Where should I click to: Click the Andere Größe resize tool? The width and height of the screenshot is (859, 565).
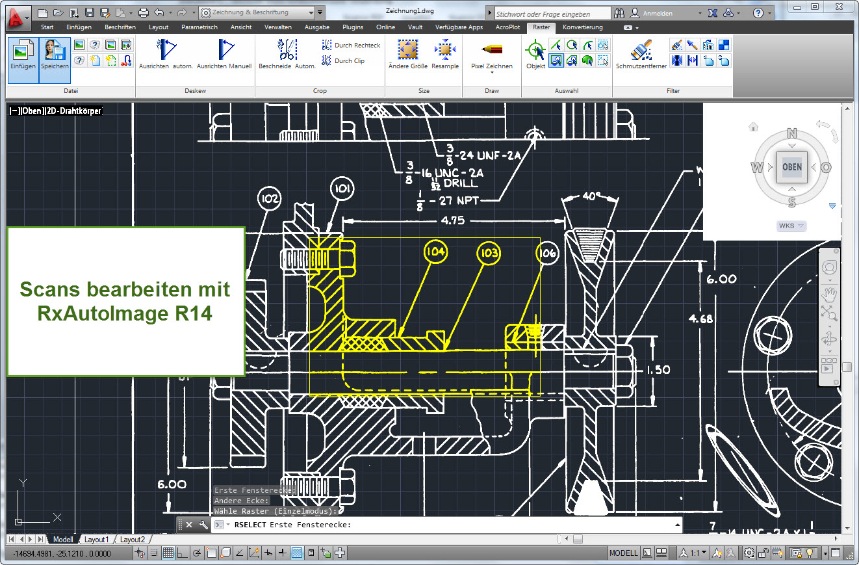click(x=407, y=54)
